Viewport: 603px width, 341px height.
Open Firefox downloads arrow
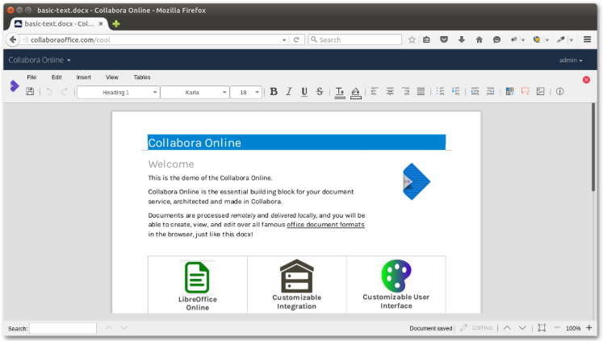click(x=462, y=40)
